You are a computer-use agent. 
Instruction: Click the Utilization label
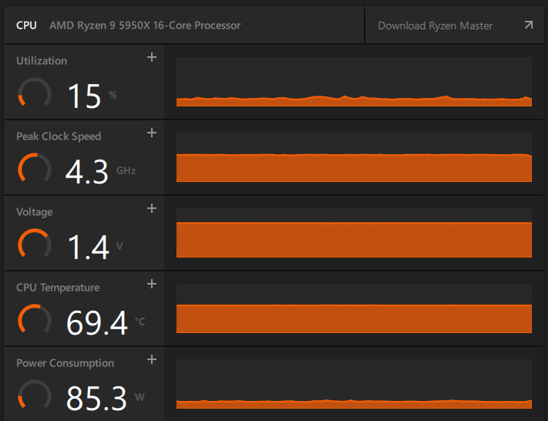[x=42, y=61]
